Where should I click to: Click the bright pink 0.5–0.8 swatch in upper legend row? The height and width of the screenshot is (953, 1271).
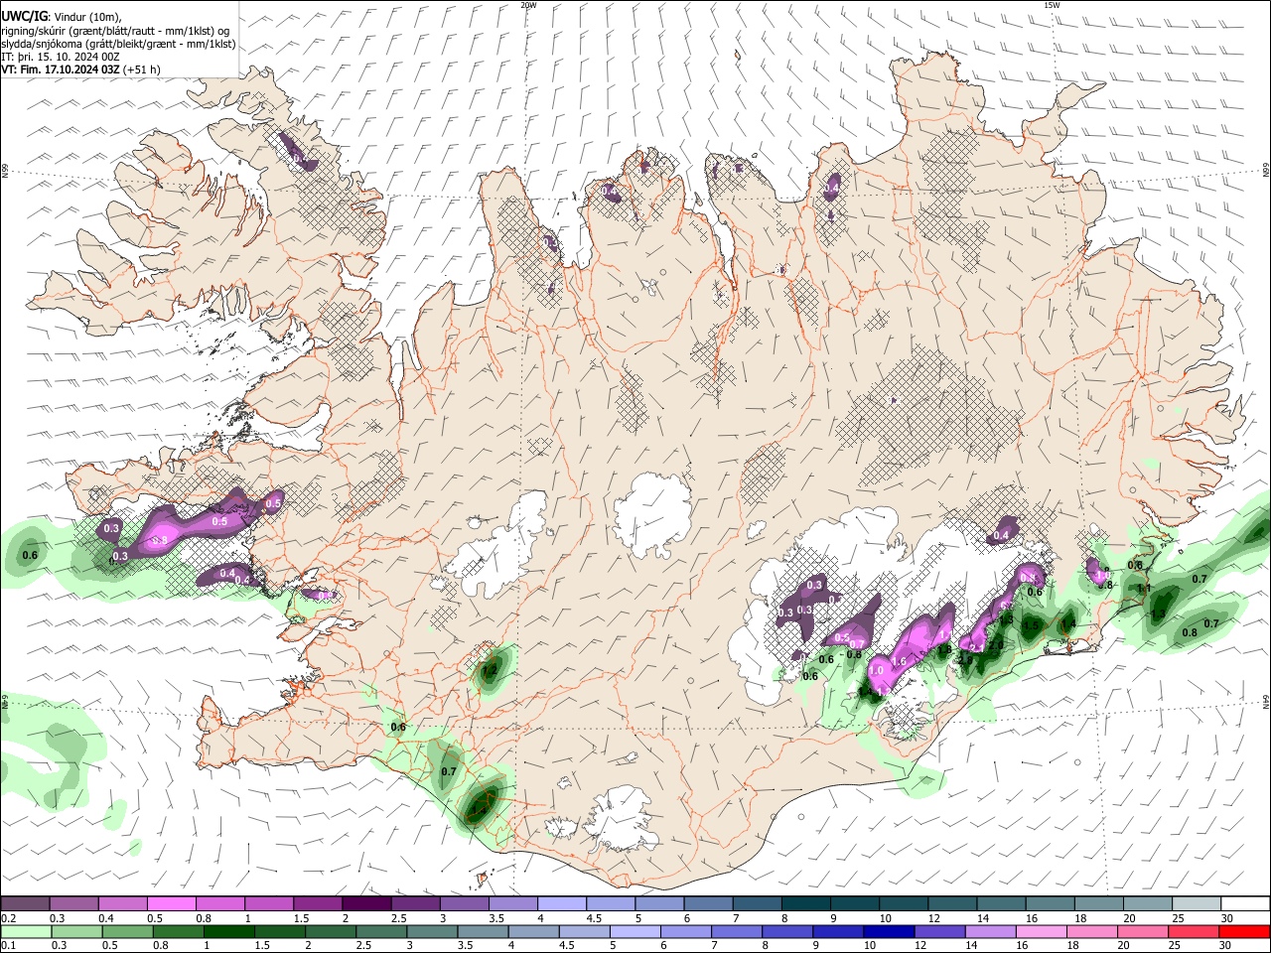coord(171,903)
